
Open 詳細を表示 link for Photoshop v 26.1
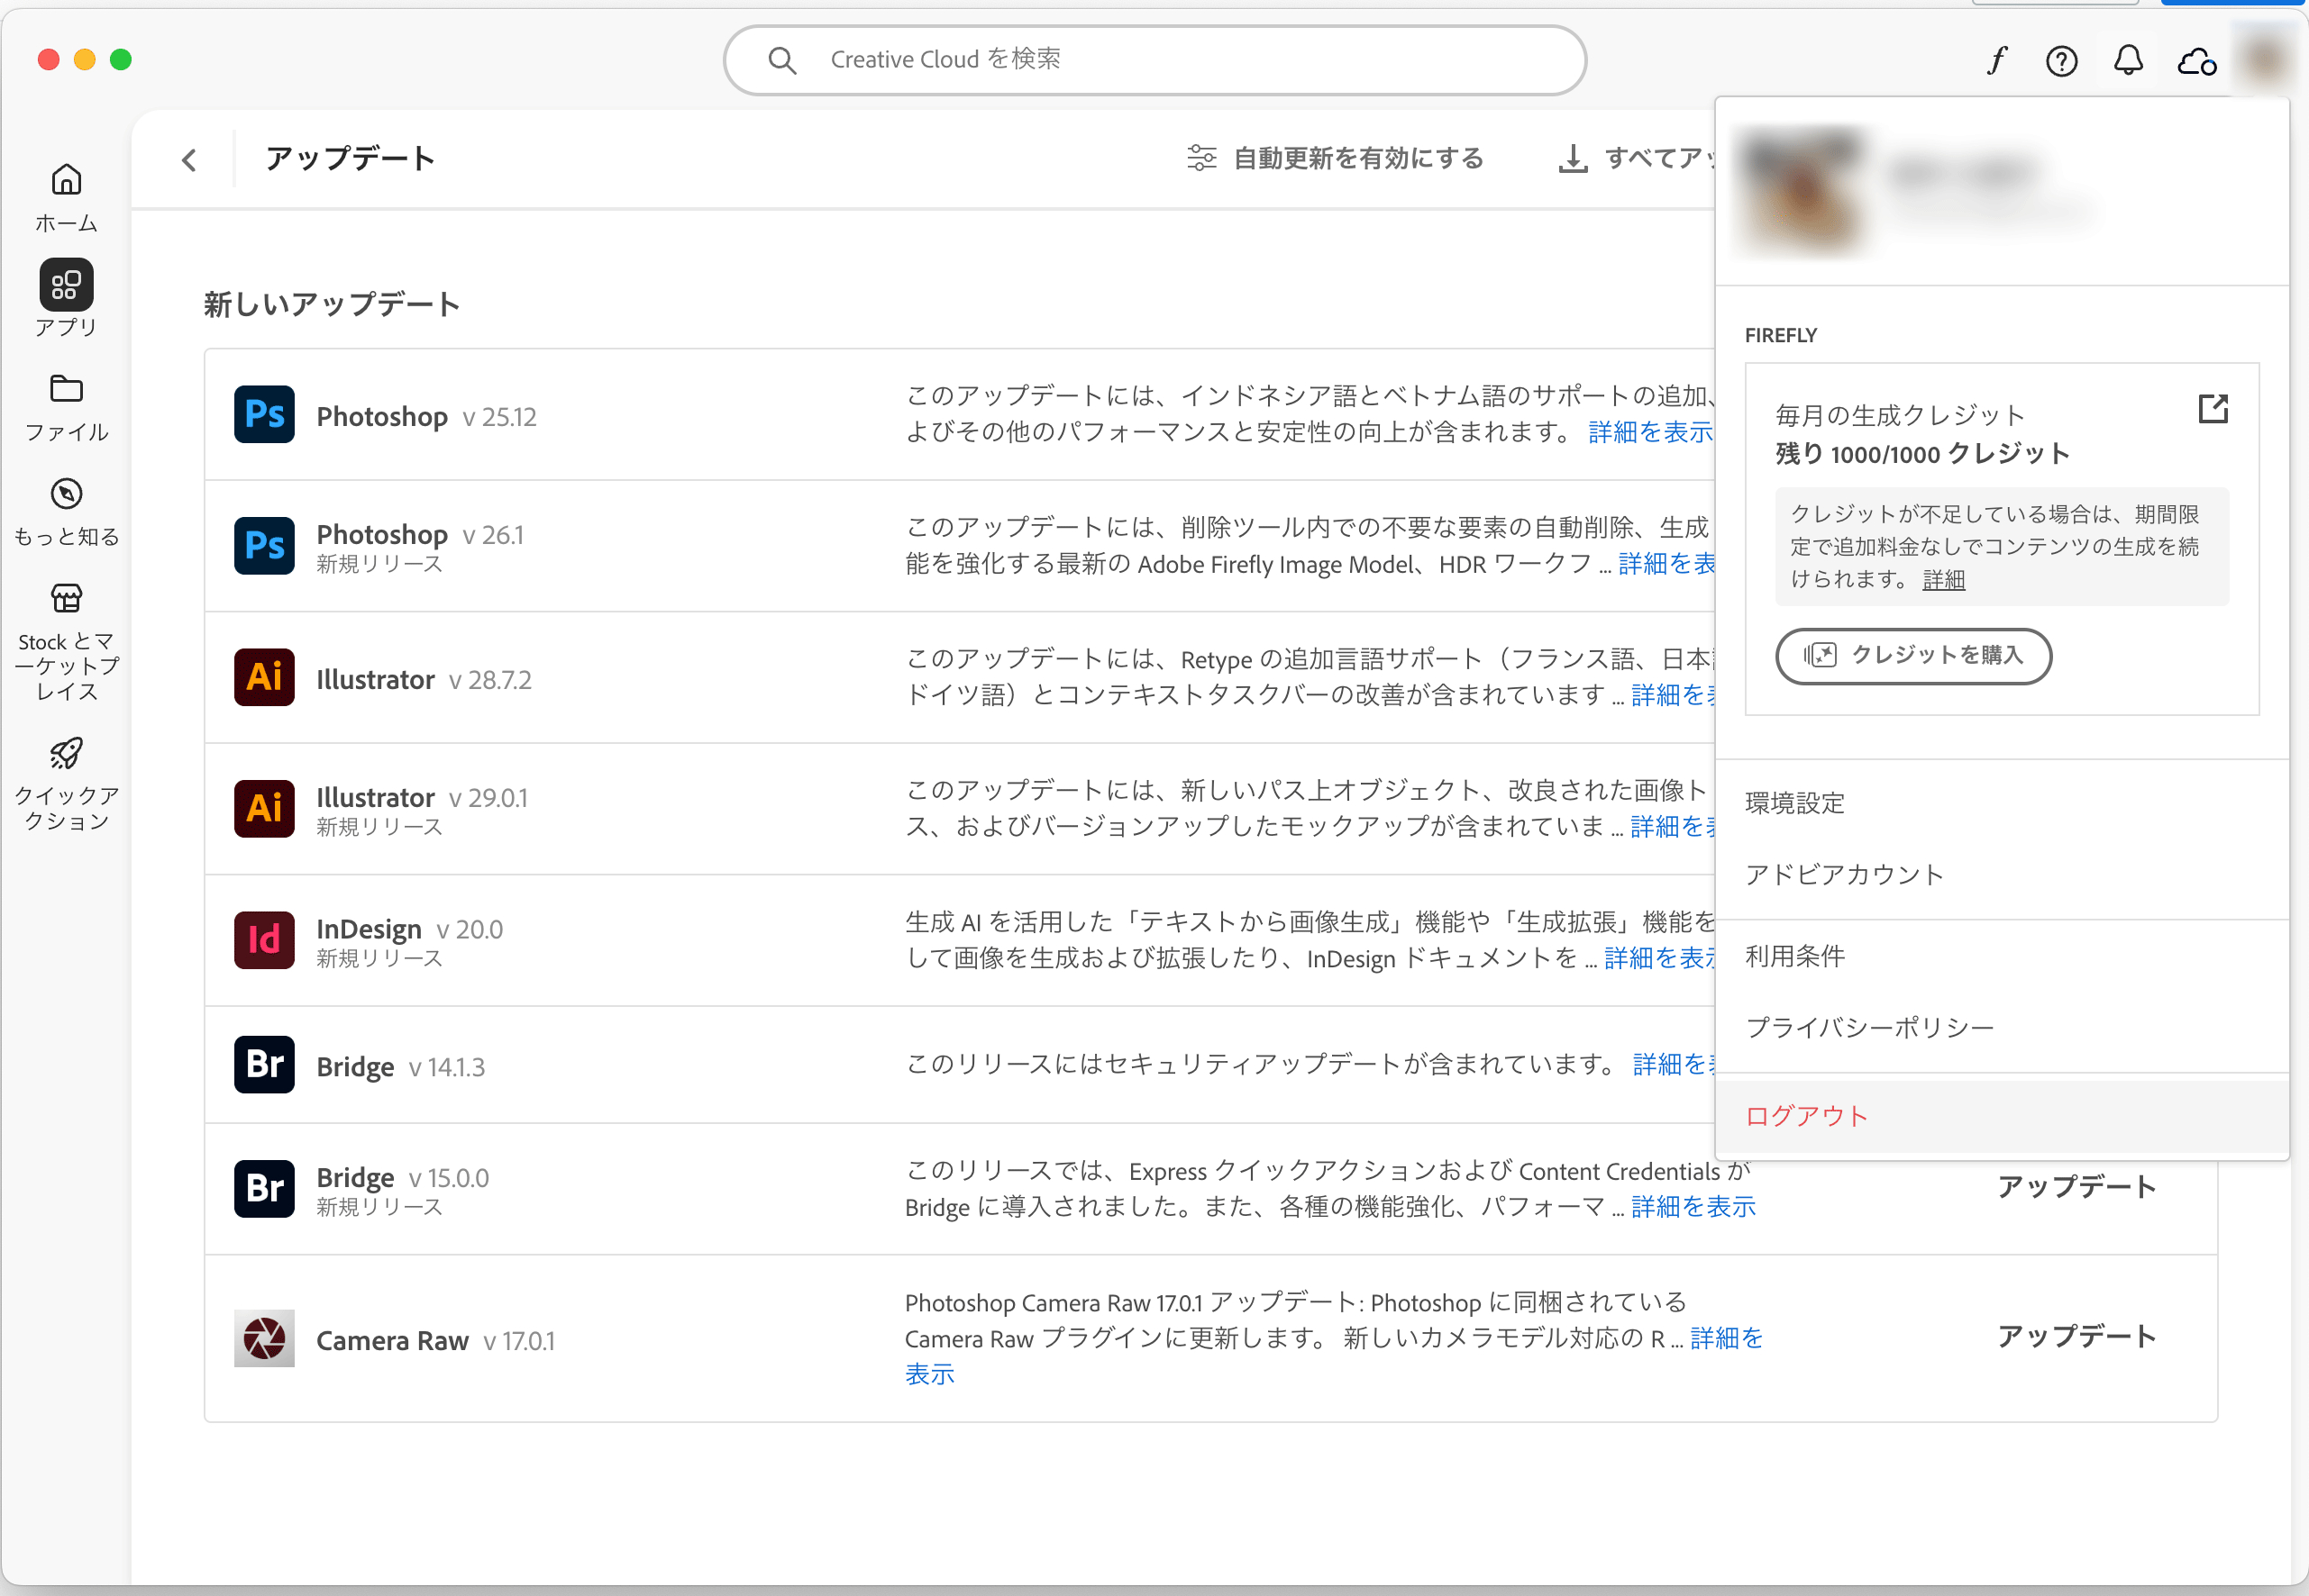coord(1667,564)
